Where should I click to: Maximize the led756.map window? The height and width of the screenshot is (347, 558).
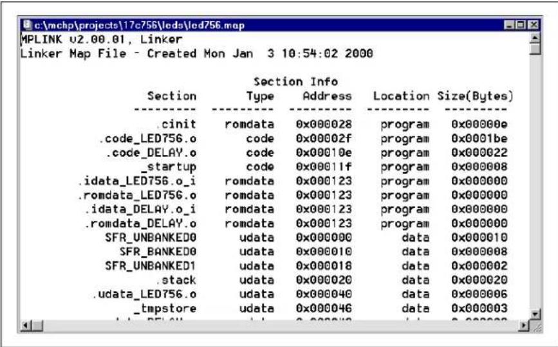[x=521, y=25]
